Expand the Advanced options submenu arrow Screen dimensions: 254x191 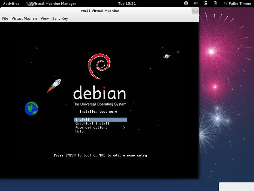tap(124, 128)
